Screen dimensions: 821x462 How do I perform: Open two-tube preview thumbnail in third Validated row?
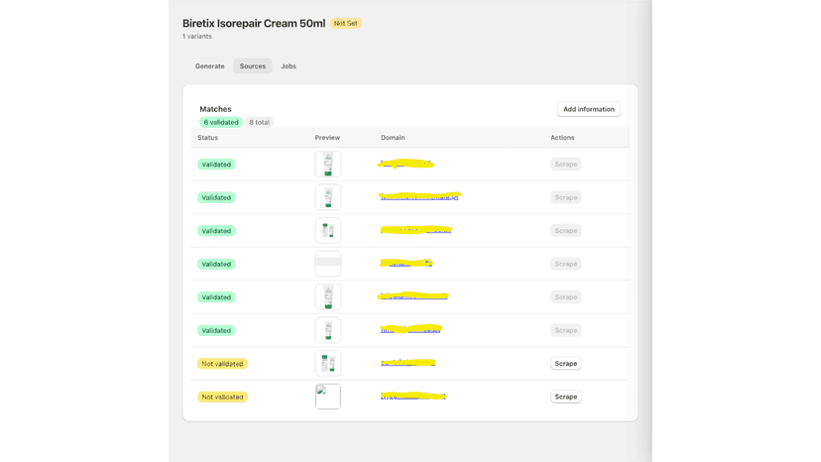point(328,230)
